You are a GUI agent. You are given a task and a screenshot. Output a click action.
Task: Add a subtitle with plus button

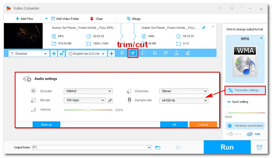pos(54,54)
